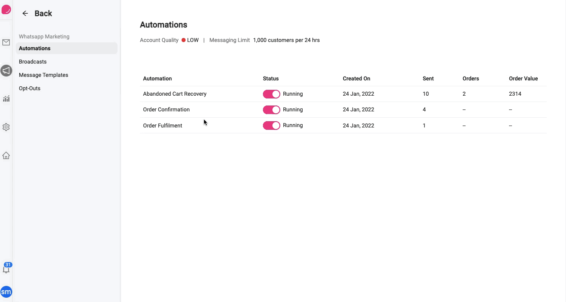Viewport: 566px width, 302px height.
Task: Open notifications bell with 31 badge
Action: (x=6, y=268)
